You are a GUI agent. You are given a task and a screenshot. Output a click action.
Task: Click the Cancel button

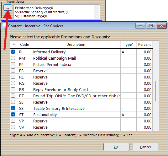(145, 147)
